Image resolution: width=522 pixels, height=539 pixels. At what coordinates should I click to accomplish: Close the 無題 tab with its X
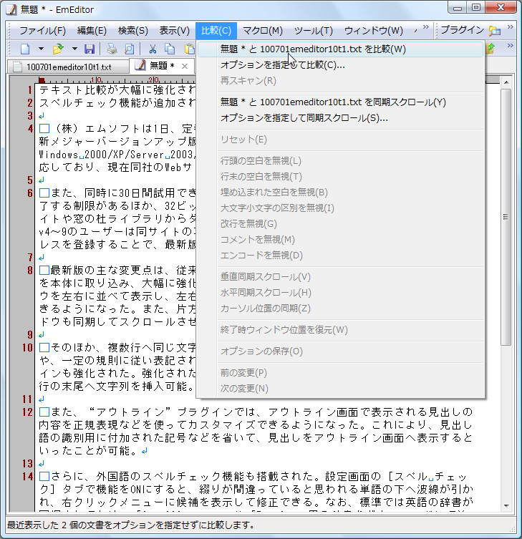click(x=185, y=66)
